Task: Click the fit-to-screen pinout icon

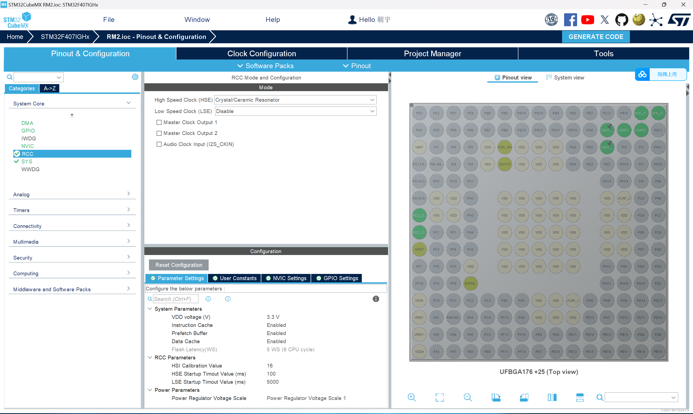Action: 440,397
